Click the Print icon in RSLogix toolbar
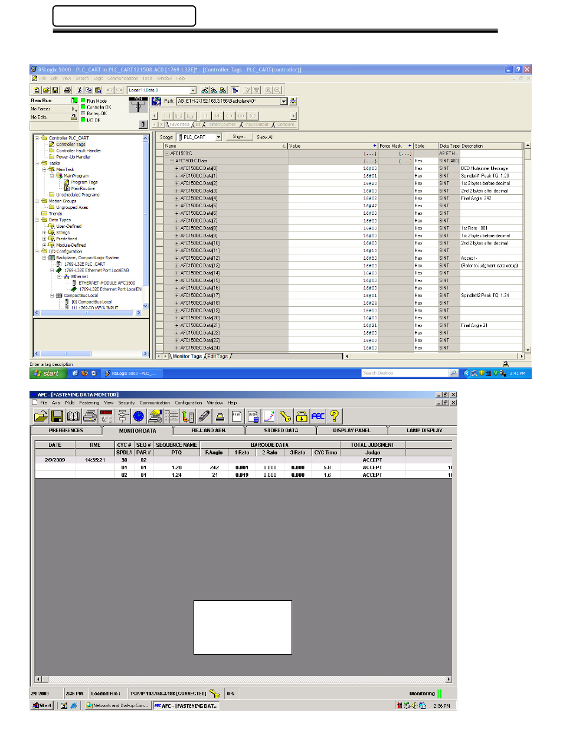This screenshot has width=563, height=729. [67, 90]
